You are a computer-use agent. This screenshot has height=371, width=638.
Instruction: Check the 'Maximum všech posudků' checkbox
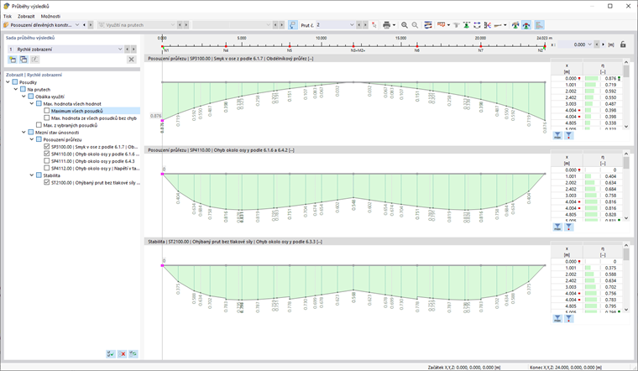click(x=46, y=111)
